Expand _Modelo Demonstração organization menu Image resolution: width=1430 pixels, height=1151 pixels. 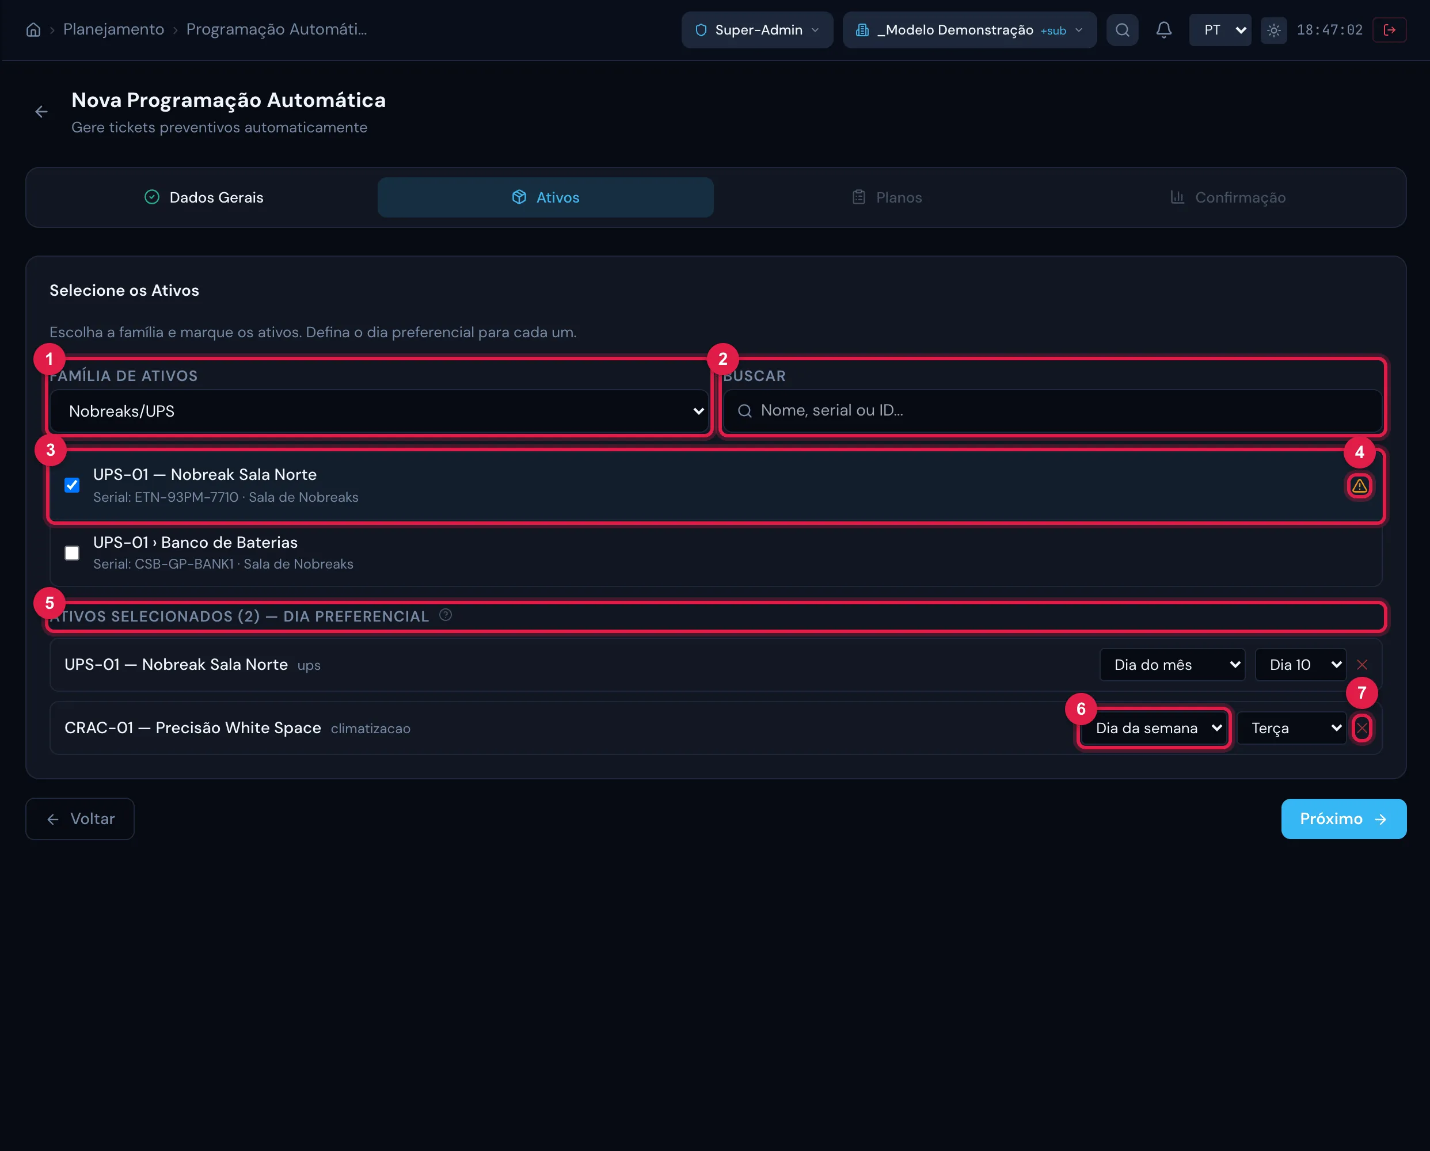click(969, 30)
